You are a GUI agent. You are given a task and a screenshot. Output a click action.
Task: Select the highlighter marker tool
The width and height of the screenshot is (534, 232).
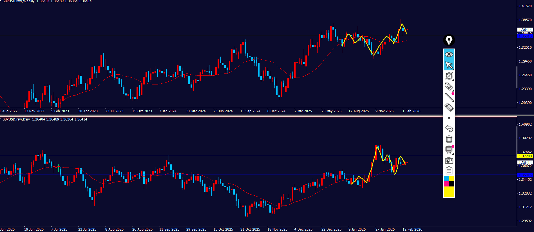pyautogui.click(x=449, y=86)
